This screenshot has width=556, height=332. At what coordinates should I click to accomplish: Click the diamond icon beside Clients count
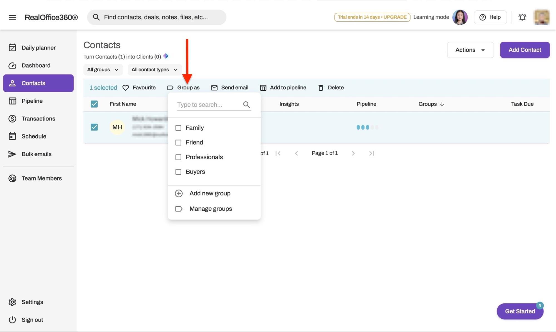(166, 56)
